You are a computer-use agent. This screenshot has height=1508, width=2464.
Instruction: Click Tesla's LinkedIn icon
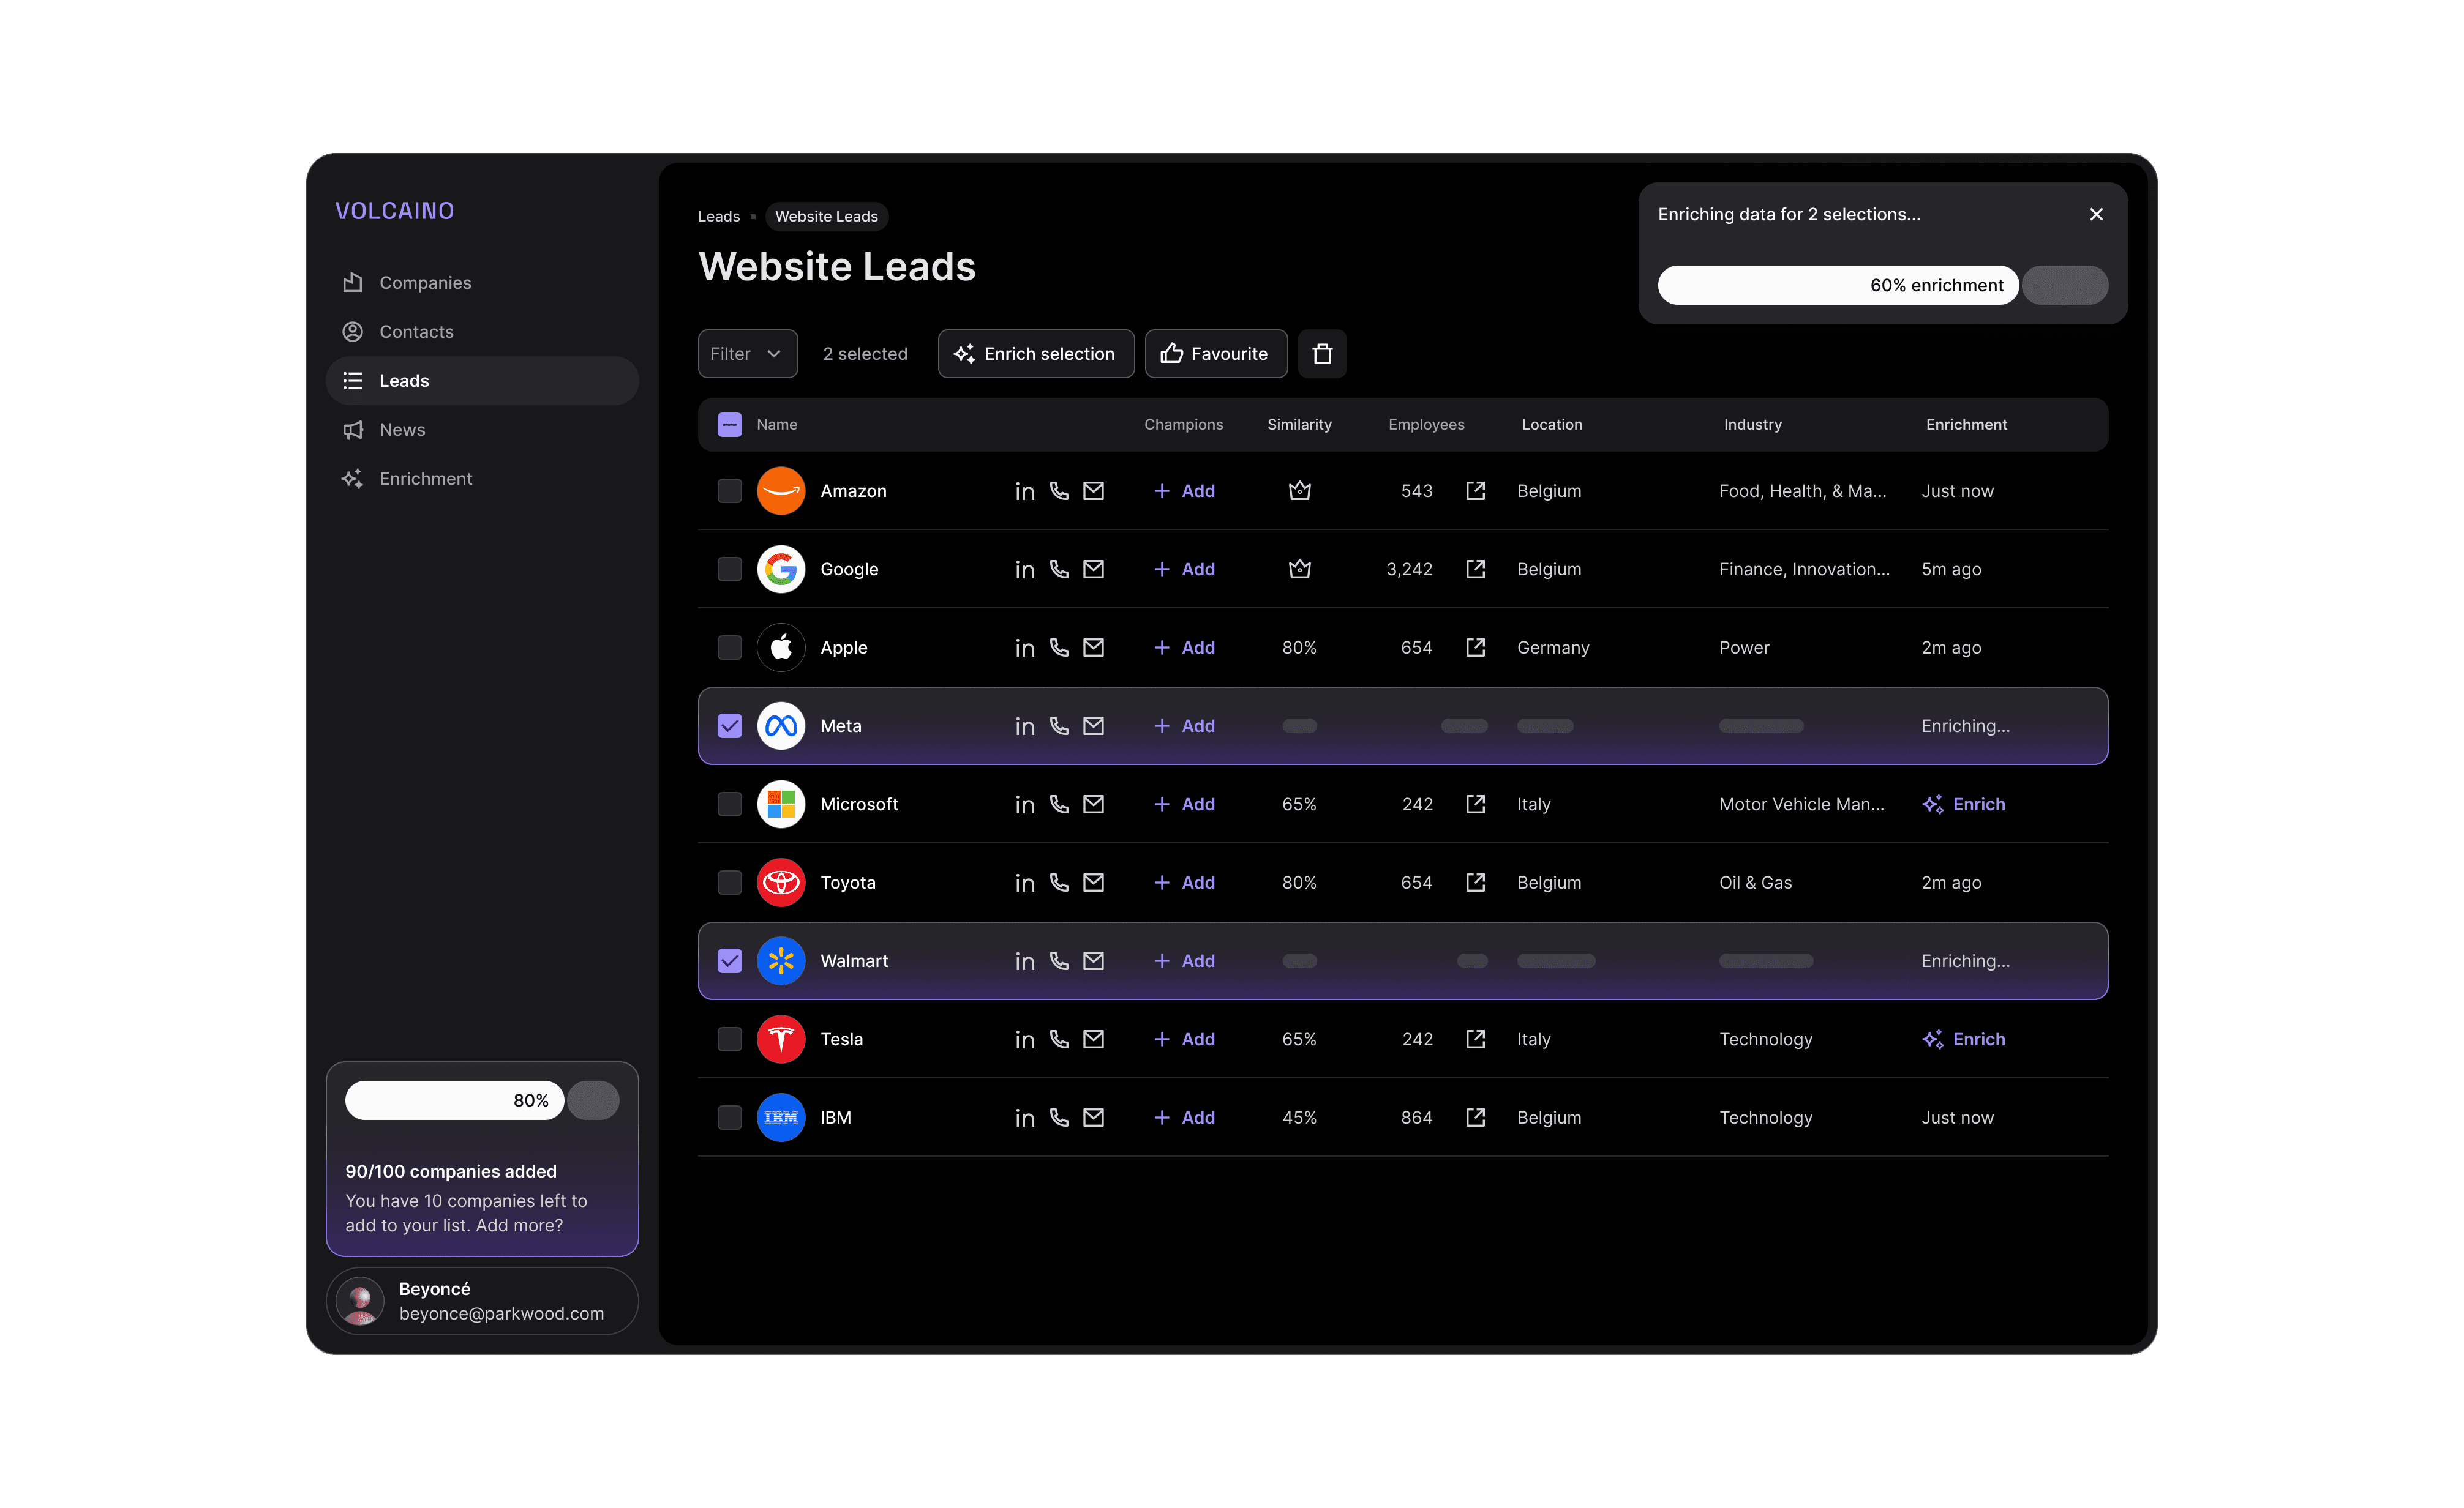point(1024,1039)
